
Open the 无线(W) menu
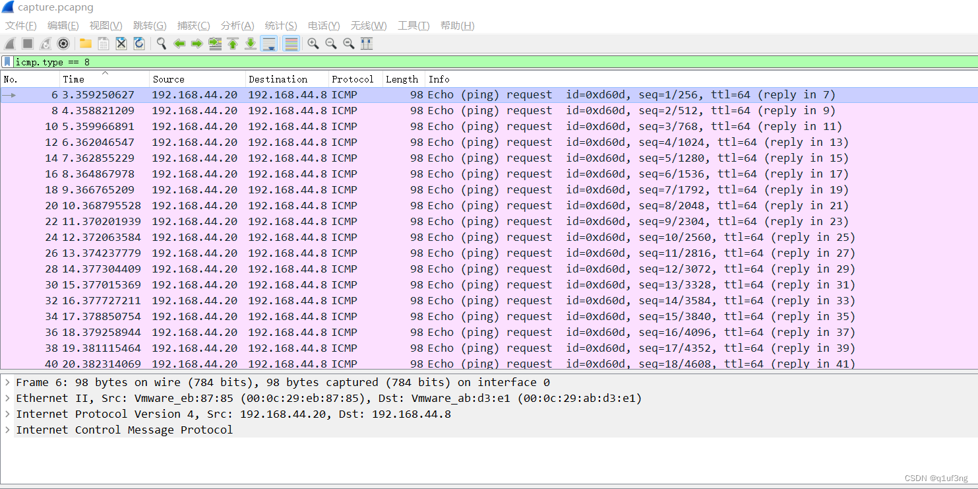tap(369, 26)
